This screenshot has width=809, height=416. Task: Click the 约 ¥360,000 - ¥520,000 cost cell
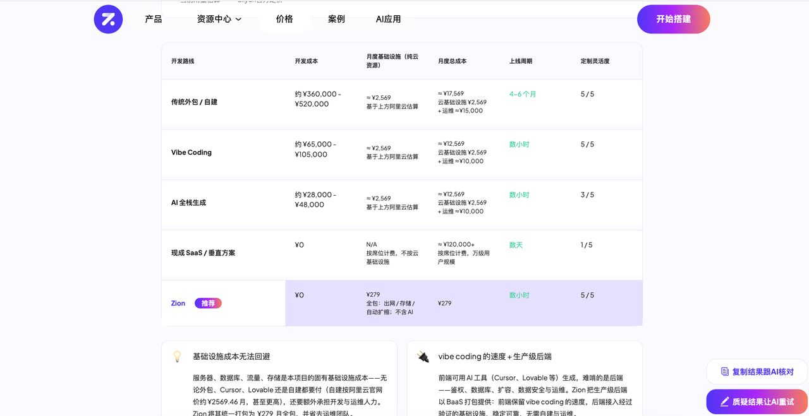[x=318, y=99]
